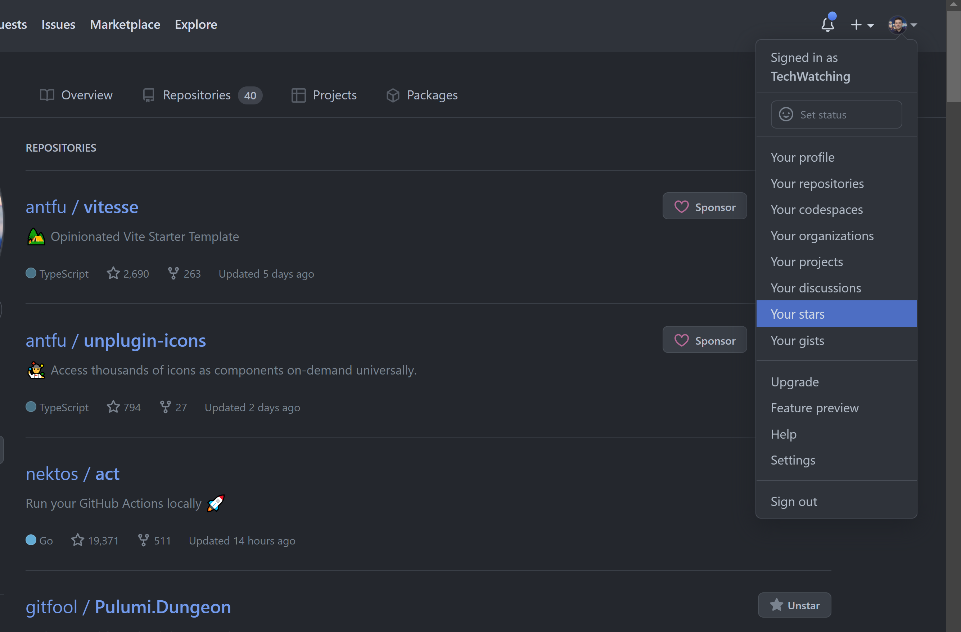Unstar the Pulumi.Dungeon repository

pyautogui.click(x=794, y=605)
